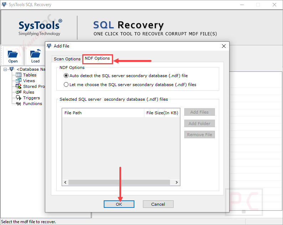The height and width of the screenshot is (225, 283).
Task: Click the disabled Add Files button
Action: click(x=200, y=112)
